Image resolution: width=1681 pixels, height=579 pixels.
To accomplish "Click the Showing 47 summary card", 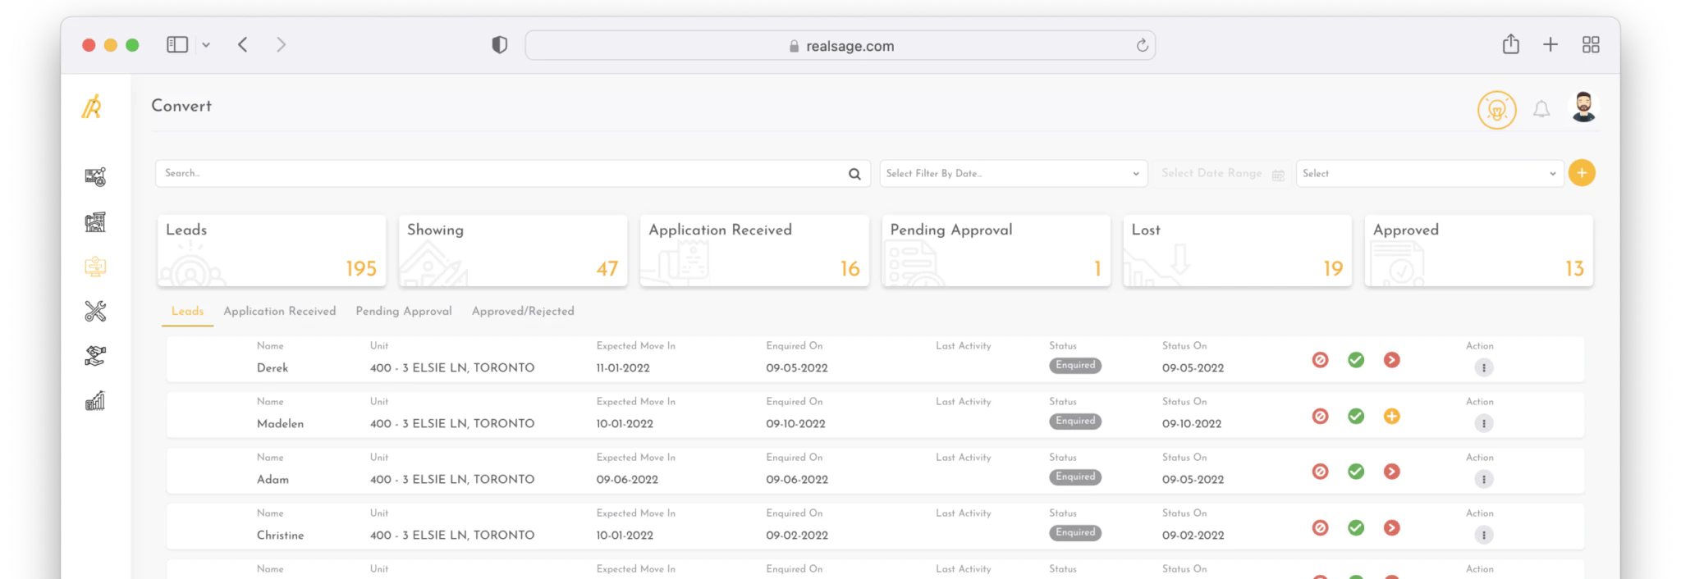I will point(513,250).
